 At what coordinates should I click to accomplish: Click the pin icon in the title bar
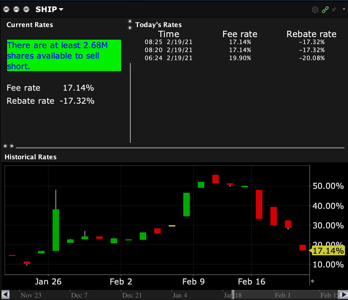click(x=334, y=10)
